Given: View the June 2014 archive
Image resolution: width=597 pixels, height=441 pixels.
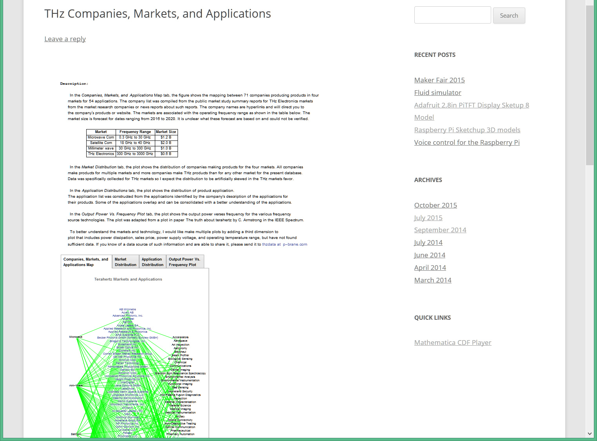Looking at the screenshot, I should click(x=430, y=255).
